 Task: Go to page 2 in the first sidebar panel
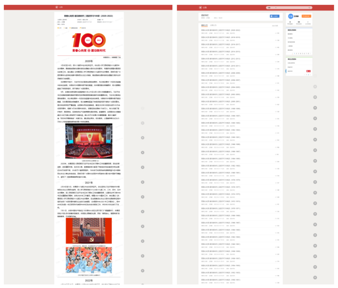(x=296, y=54)
